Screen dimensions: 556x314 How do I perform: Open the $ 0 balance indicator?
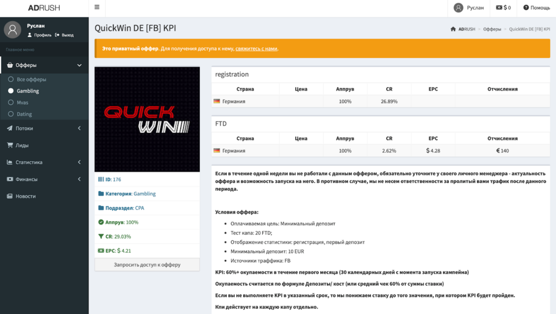tap(503, 8)
